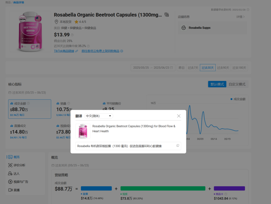Select the 过去30天 time range
The image size is (271, 204).
(x=208, y=68)
